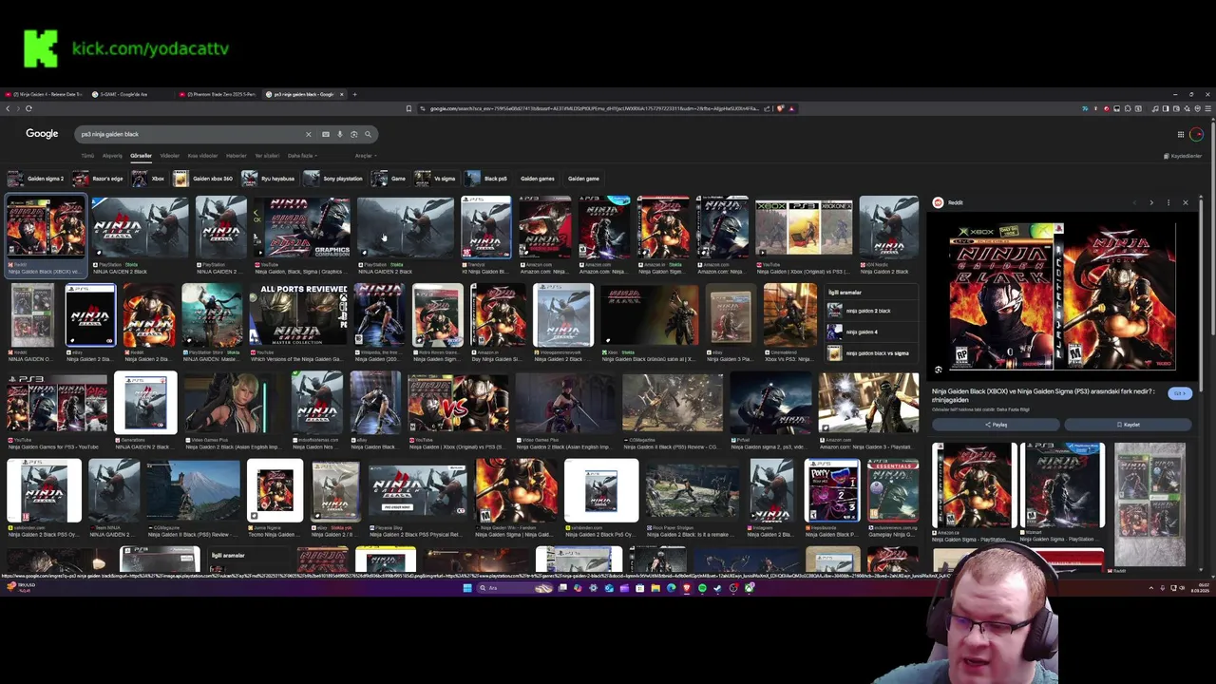This screenshot has width=1216, height=684.
Task: Show next image in preview panel
Action: (x=1151, y=202)
